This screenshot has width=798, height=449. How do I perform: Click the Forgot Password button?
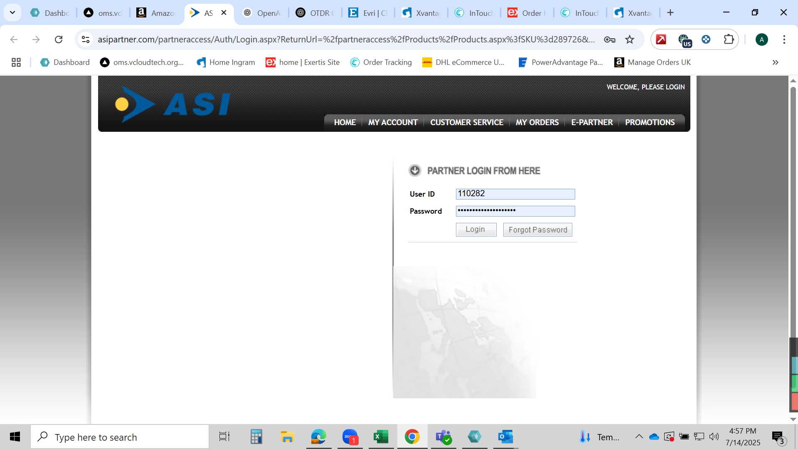(537, 229)
